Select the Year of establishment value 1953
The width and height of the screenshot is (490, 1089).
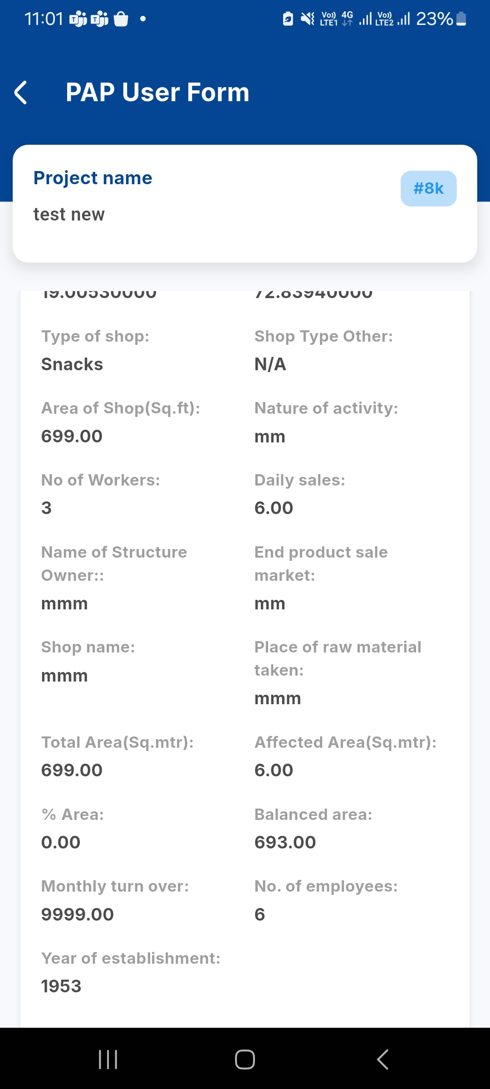click(x=61, y=986)
